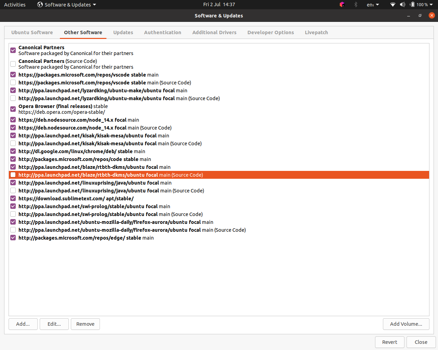Image resolution: width=438 pixels, height=350 pixels.
Task: Select the blaze/rtbth-dkms focal main row
Action: tap(219, 167)
